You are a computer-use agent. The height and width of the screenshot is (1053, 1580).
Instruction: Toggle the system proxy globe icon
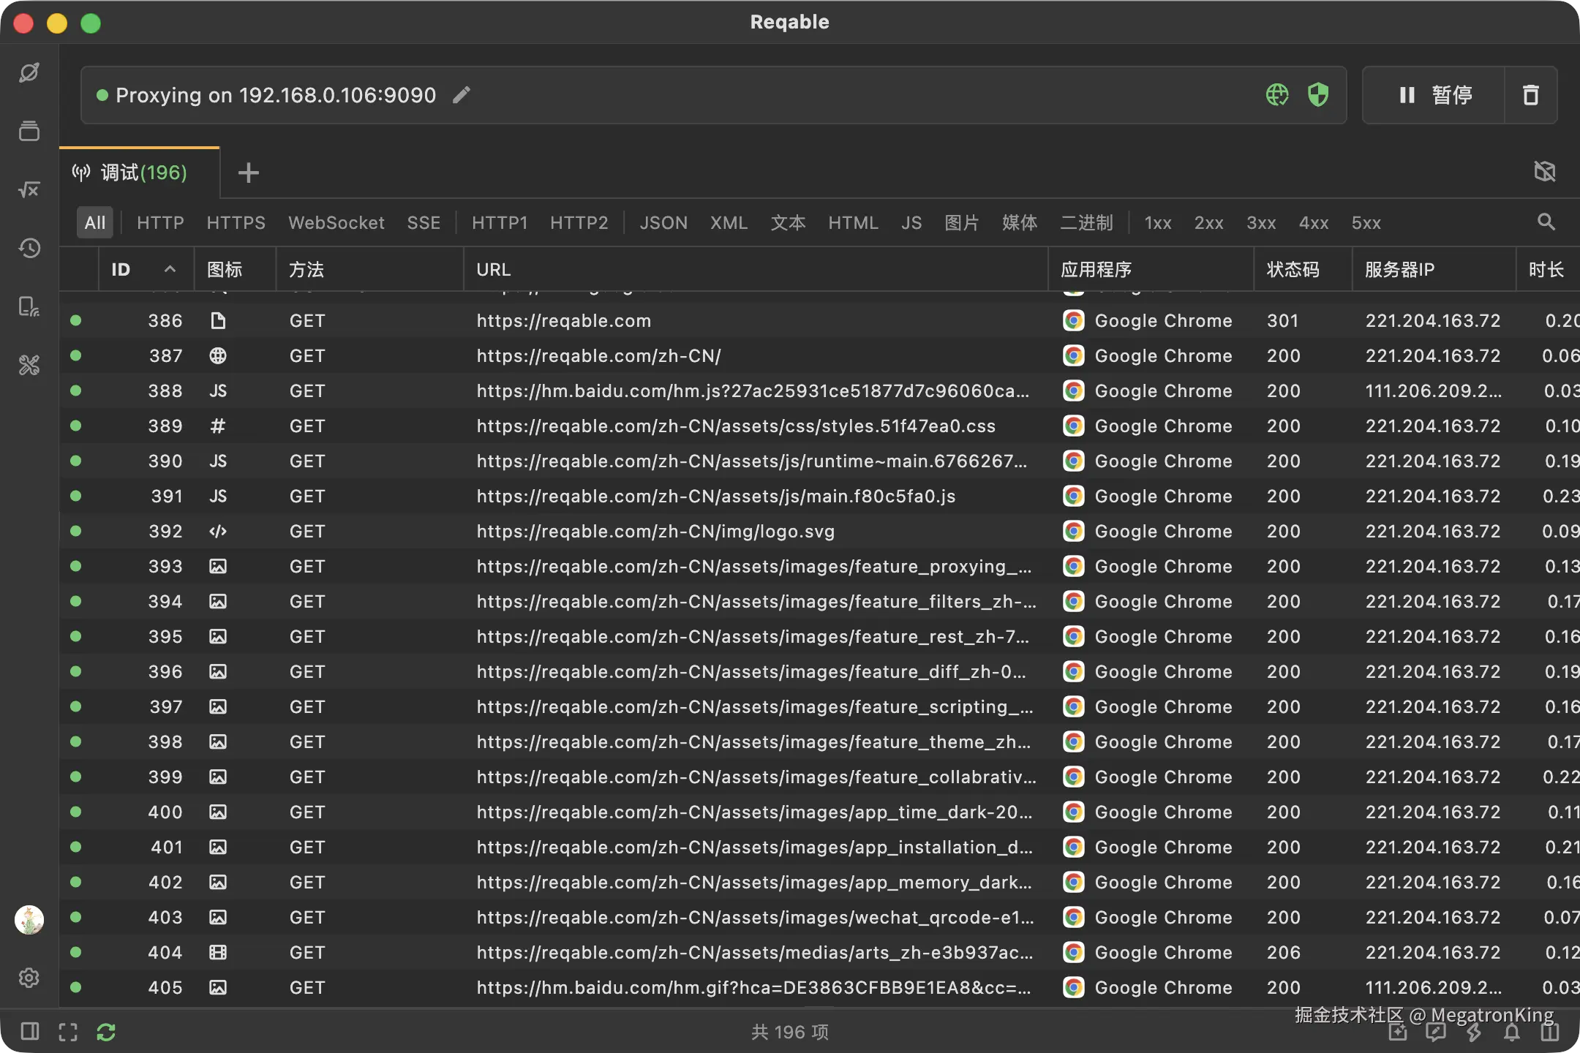(1277, 95)
